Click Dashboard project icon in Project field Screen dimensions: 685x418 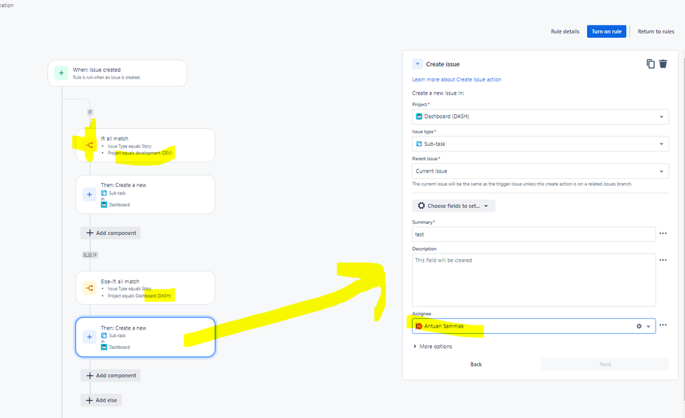pos(419,116)
